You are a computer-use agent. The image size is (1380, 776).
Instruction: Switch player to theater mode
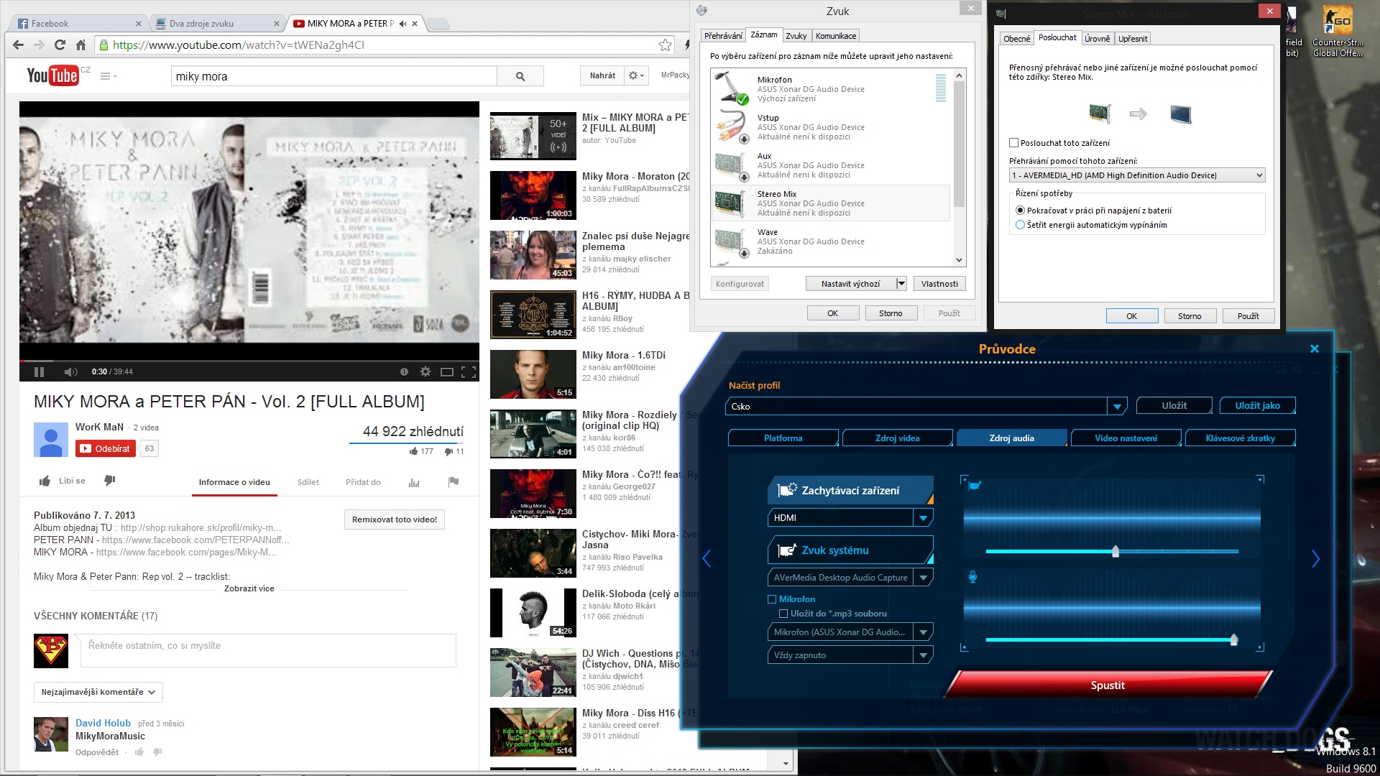[x=447, y=371]
